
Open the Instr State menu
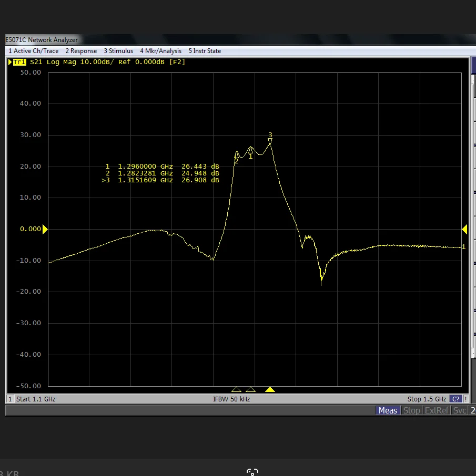point(205,51)
